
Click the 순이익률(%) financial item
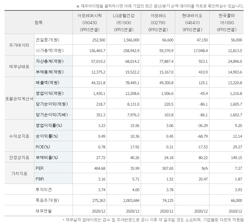pos(47,136)
